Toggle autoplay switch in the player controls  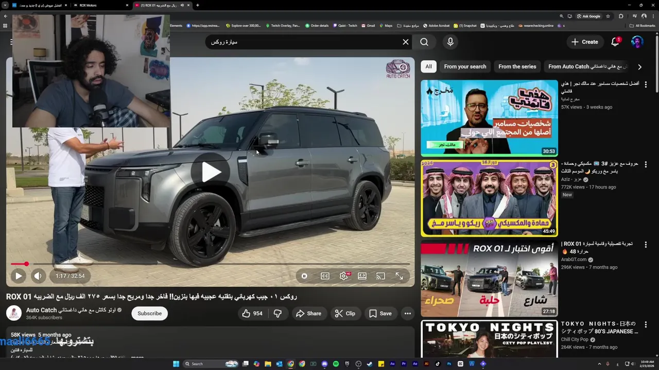click(x=305, y=276)
